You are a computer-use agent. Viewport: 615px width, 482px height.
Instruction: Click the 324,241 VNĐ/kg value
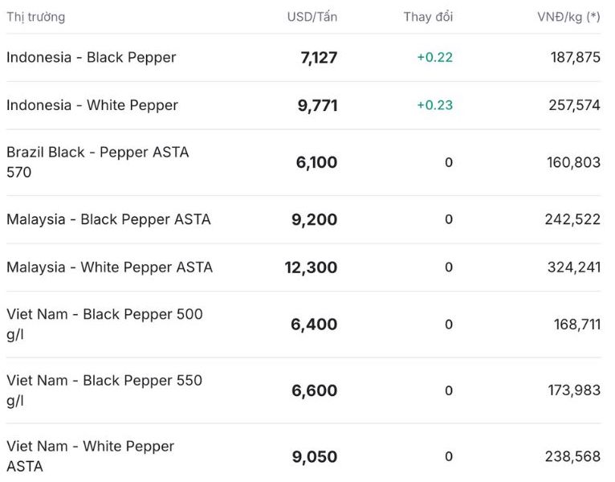click(x=573, y=268)
